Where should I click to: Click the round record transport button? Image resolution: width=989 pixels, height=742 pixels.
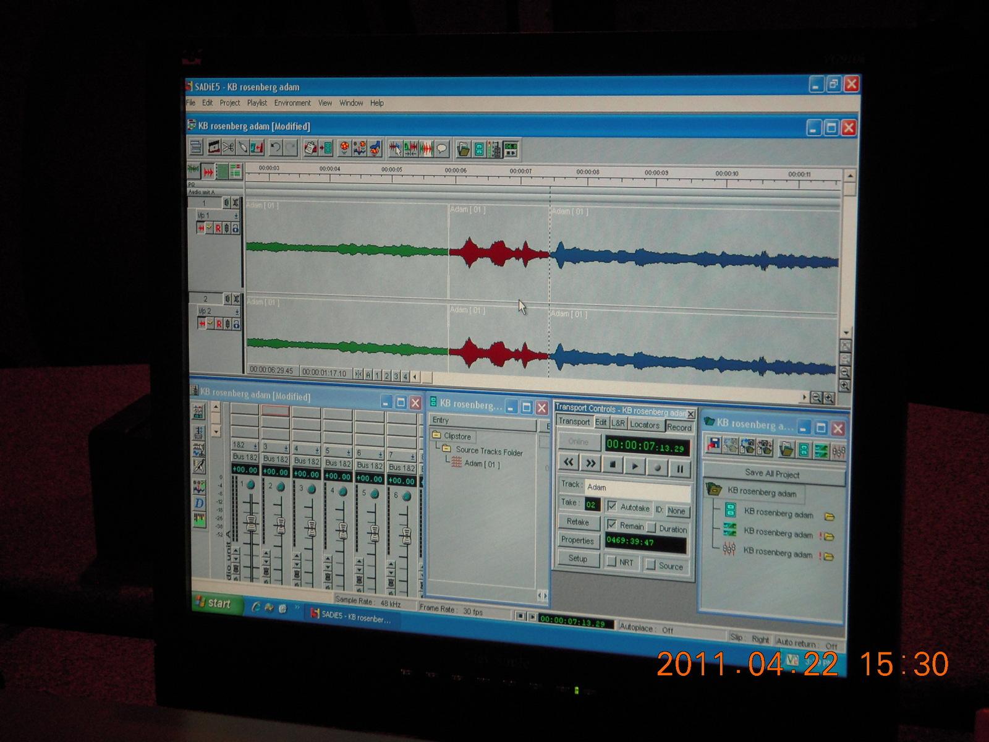coord(658,467)
